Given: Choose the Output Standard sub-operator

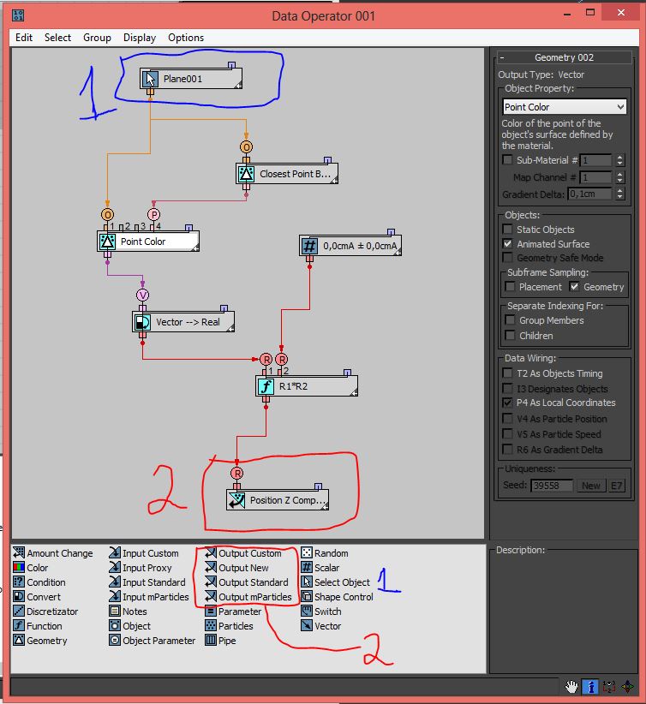Looking at the screenshot, I should click(x=211, y=582).
